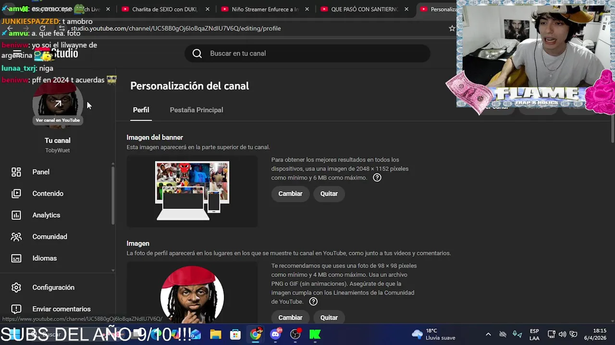Open File Explorer from the taskbar

[x=215, y=334]
